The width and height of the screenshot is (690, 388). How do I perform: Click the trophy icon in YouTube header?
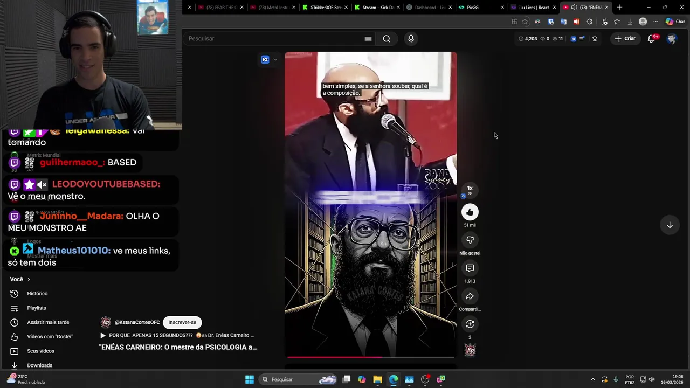click(595, 39)
